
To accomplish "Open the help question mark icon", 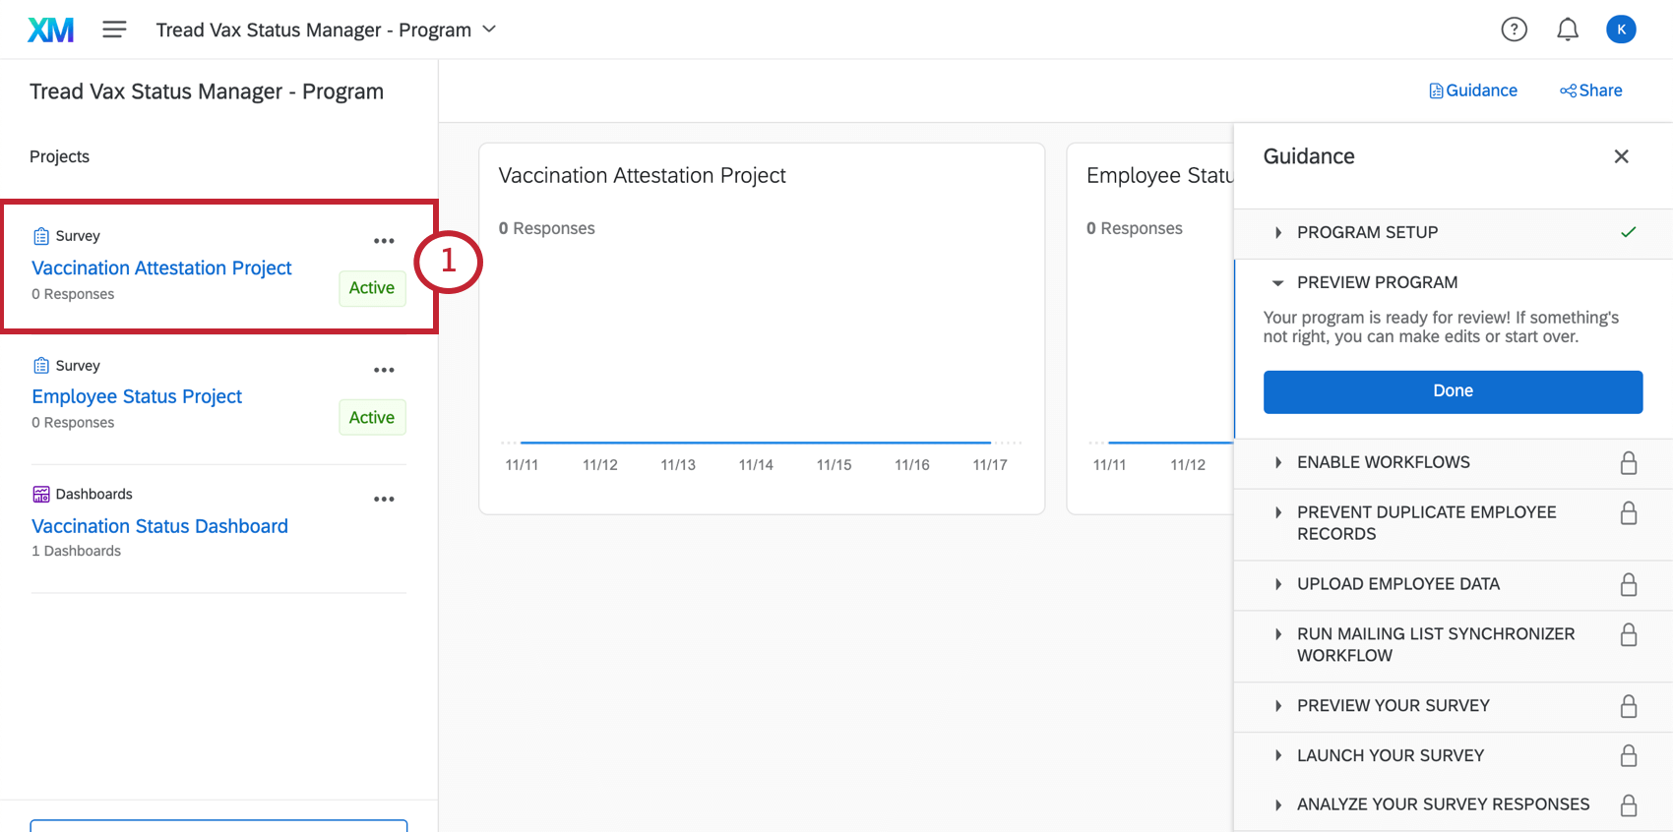I will click(x=1514, y=30).
